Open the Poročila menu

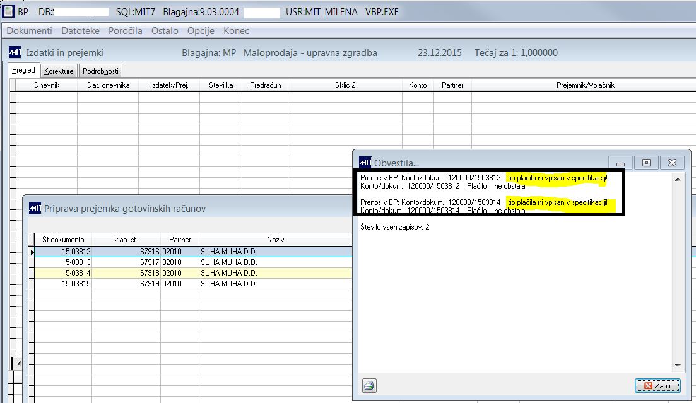click(x=125, y=31)
